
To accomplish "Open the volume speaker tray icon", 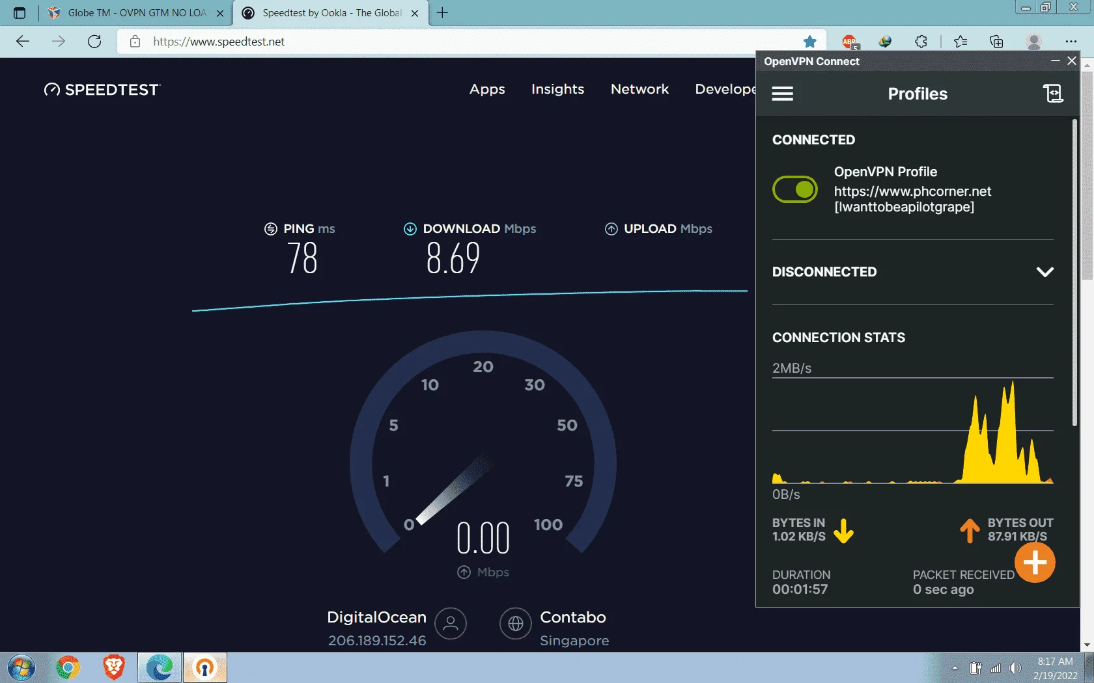I will pyautogui.click(x=1015, y=668).
